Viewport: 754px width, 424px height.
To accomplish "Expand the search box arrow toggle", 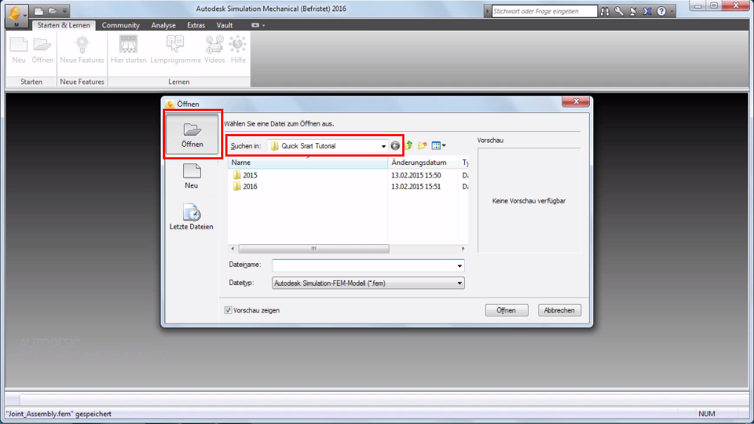I will point(488,11).
